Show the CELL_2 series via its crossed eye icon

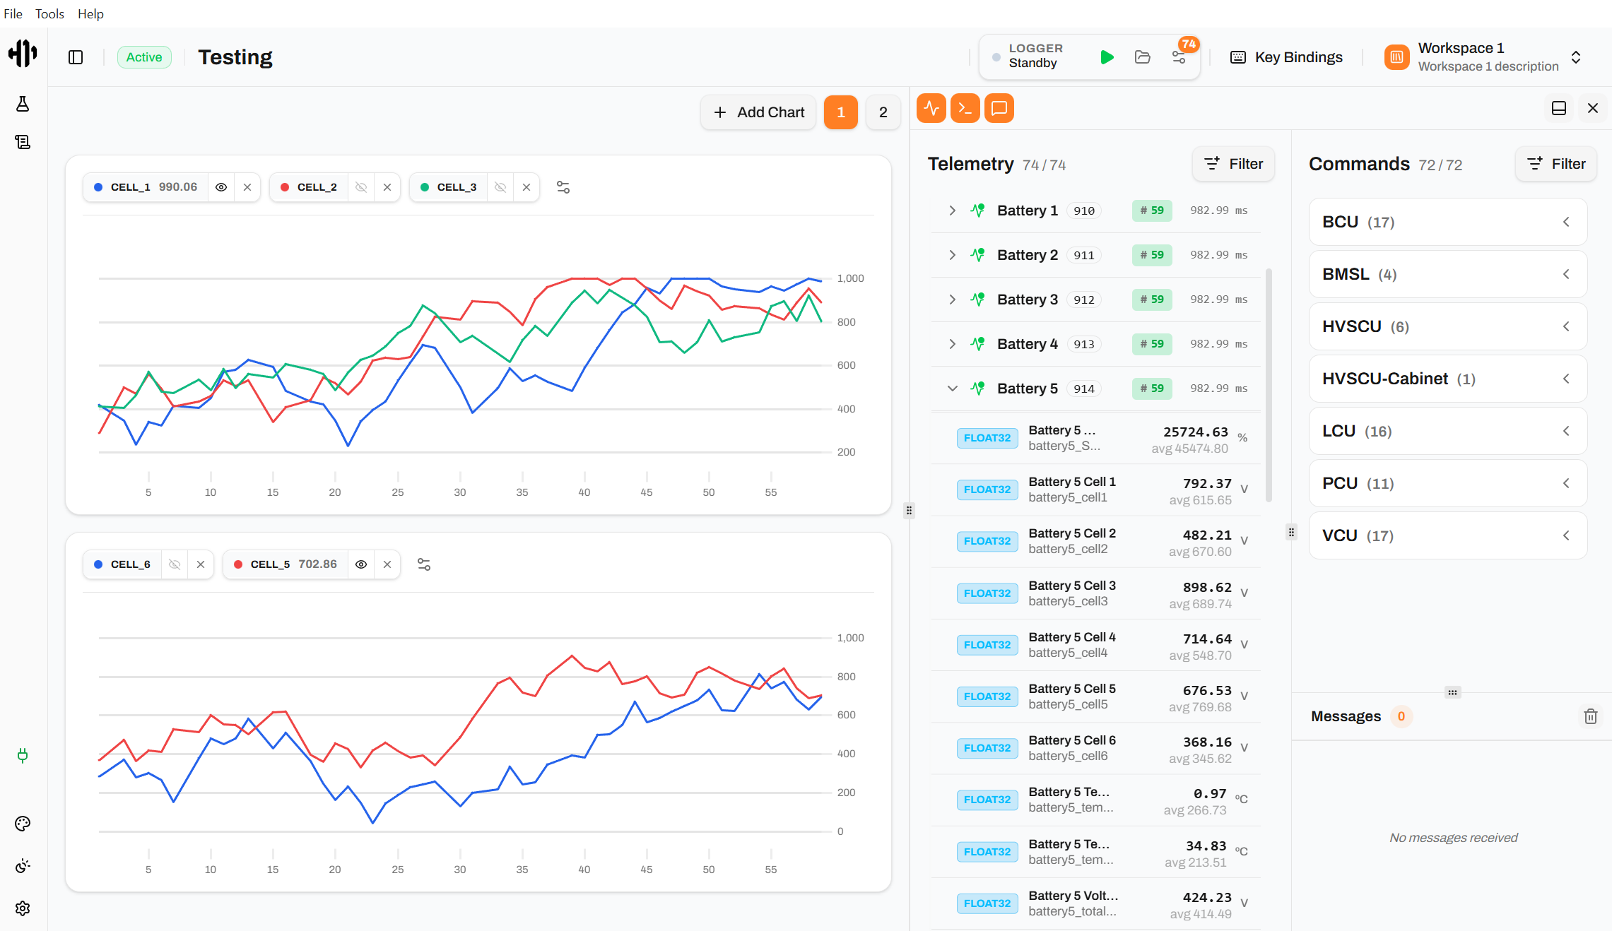[361, 187]
